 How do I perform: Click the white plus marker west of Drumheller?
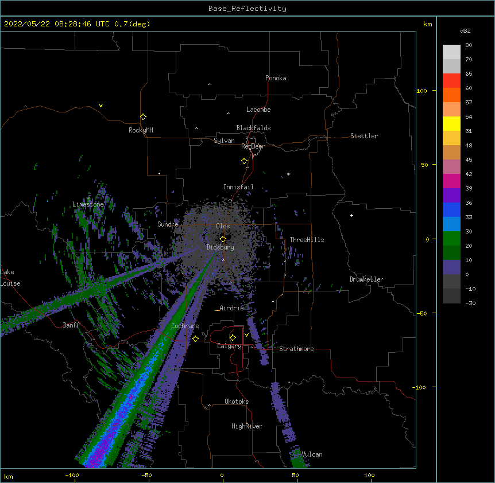(x=351, y=215)
